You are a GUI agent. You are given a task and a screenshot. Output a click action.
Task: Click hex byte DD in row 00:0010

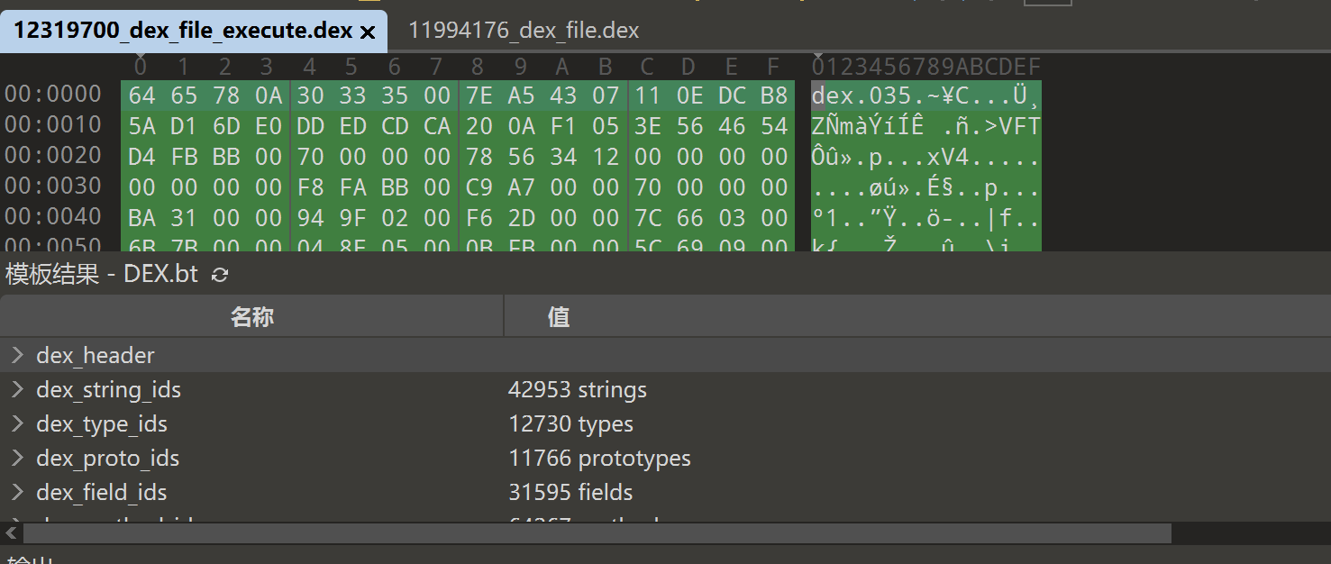click(x=310, y=126)
